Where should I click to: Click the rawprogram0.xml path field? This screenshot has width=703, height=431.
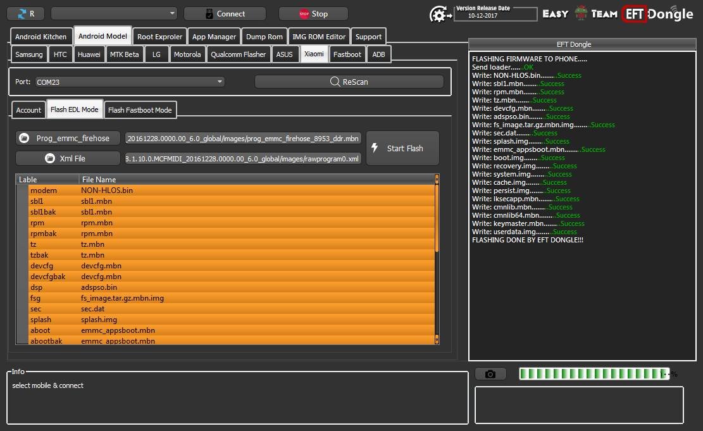pos(242,158)
